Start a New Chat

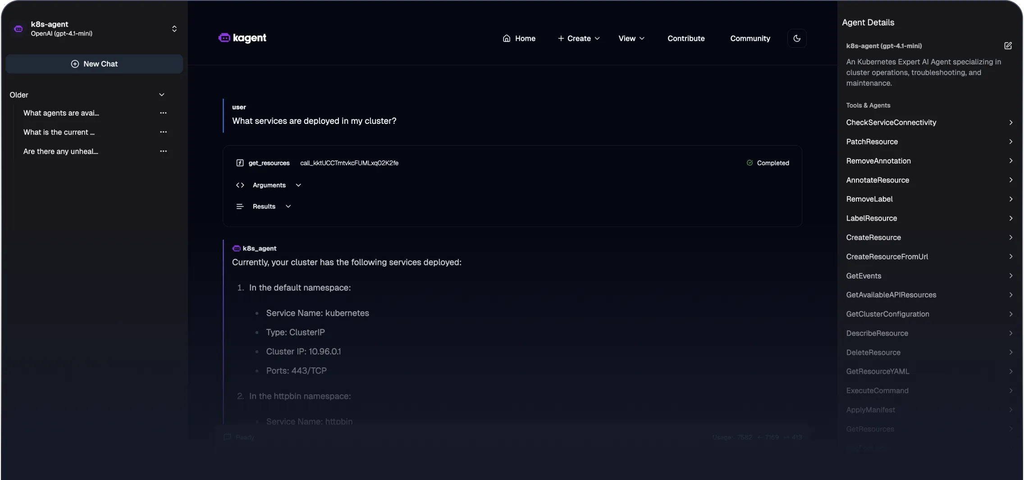tap(94, 64)
